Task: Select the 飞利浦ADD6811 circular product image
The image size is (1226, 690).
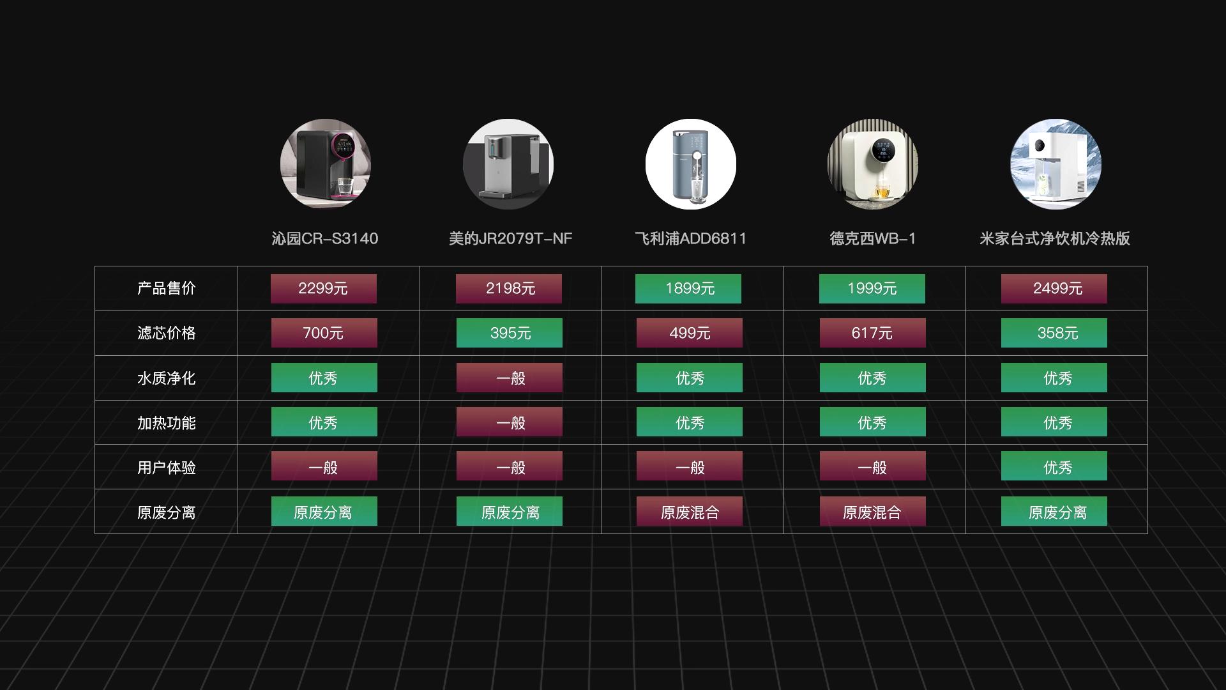Action: 690,164
